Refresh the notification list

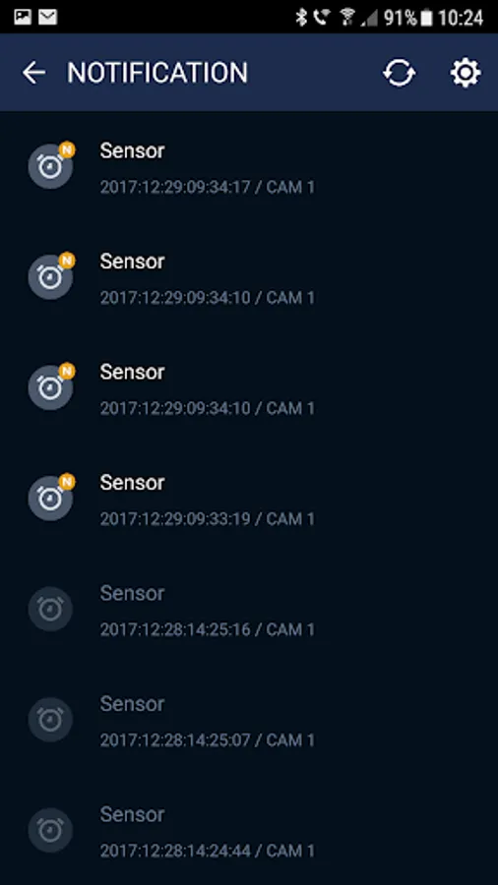400,73
